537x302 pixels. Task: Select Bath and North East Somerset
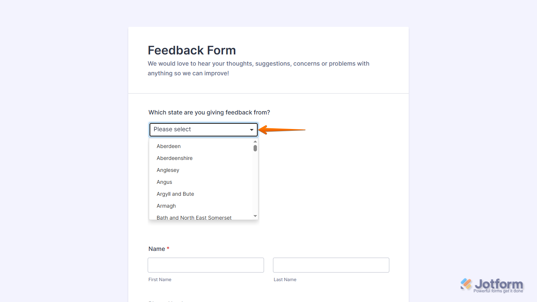coord(194,217)
